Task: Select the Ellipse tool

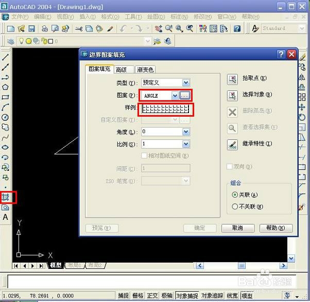Action: [5, 147]
